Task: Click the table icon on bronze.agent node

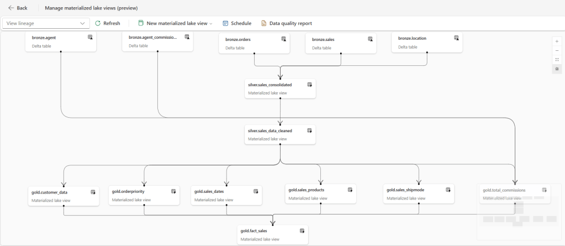Action: coord(90,37)
